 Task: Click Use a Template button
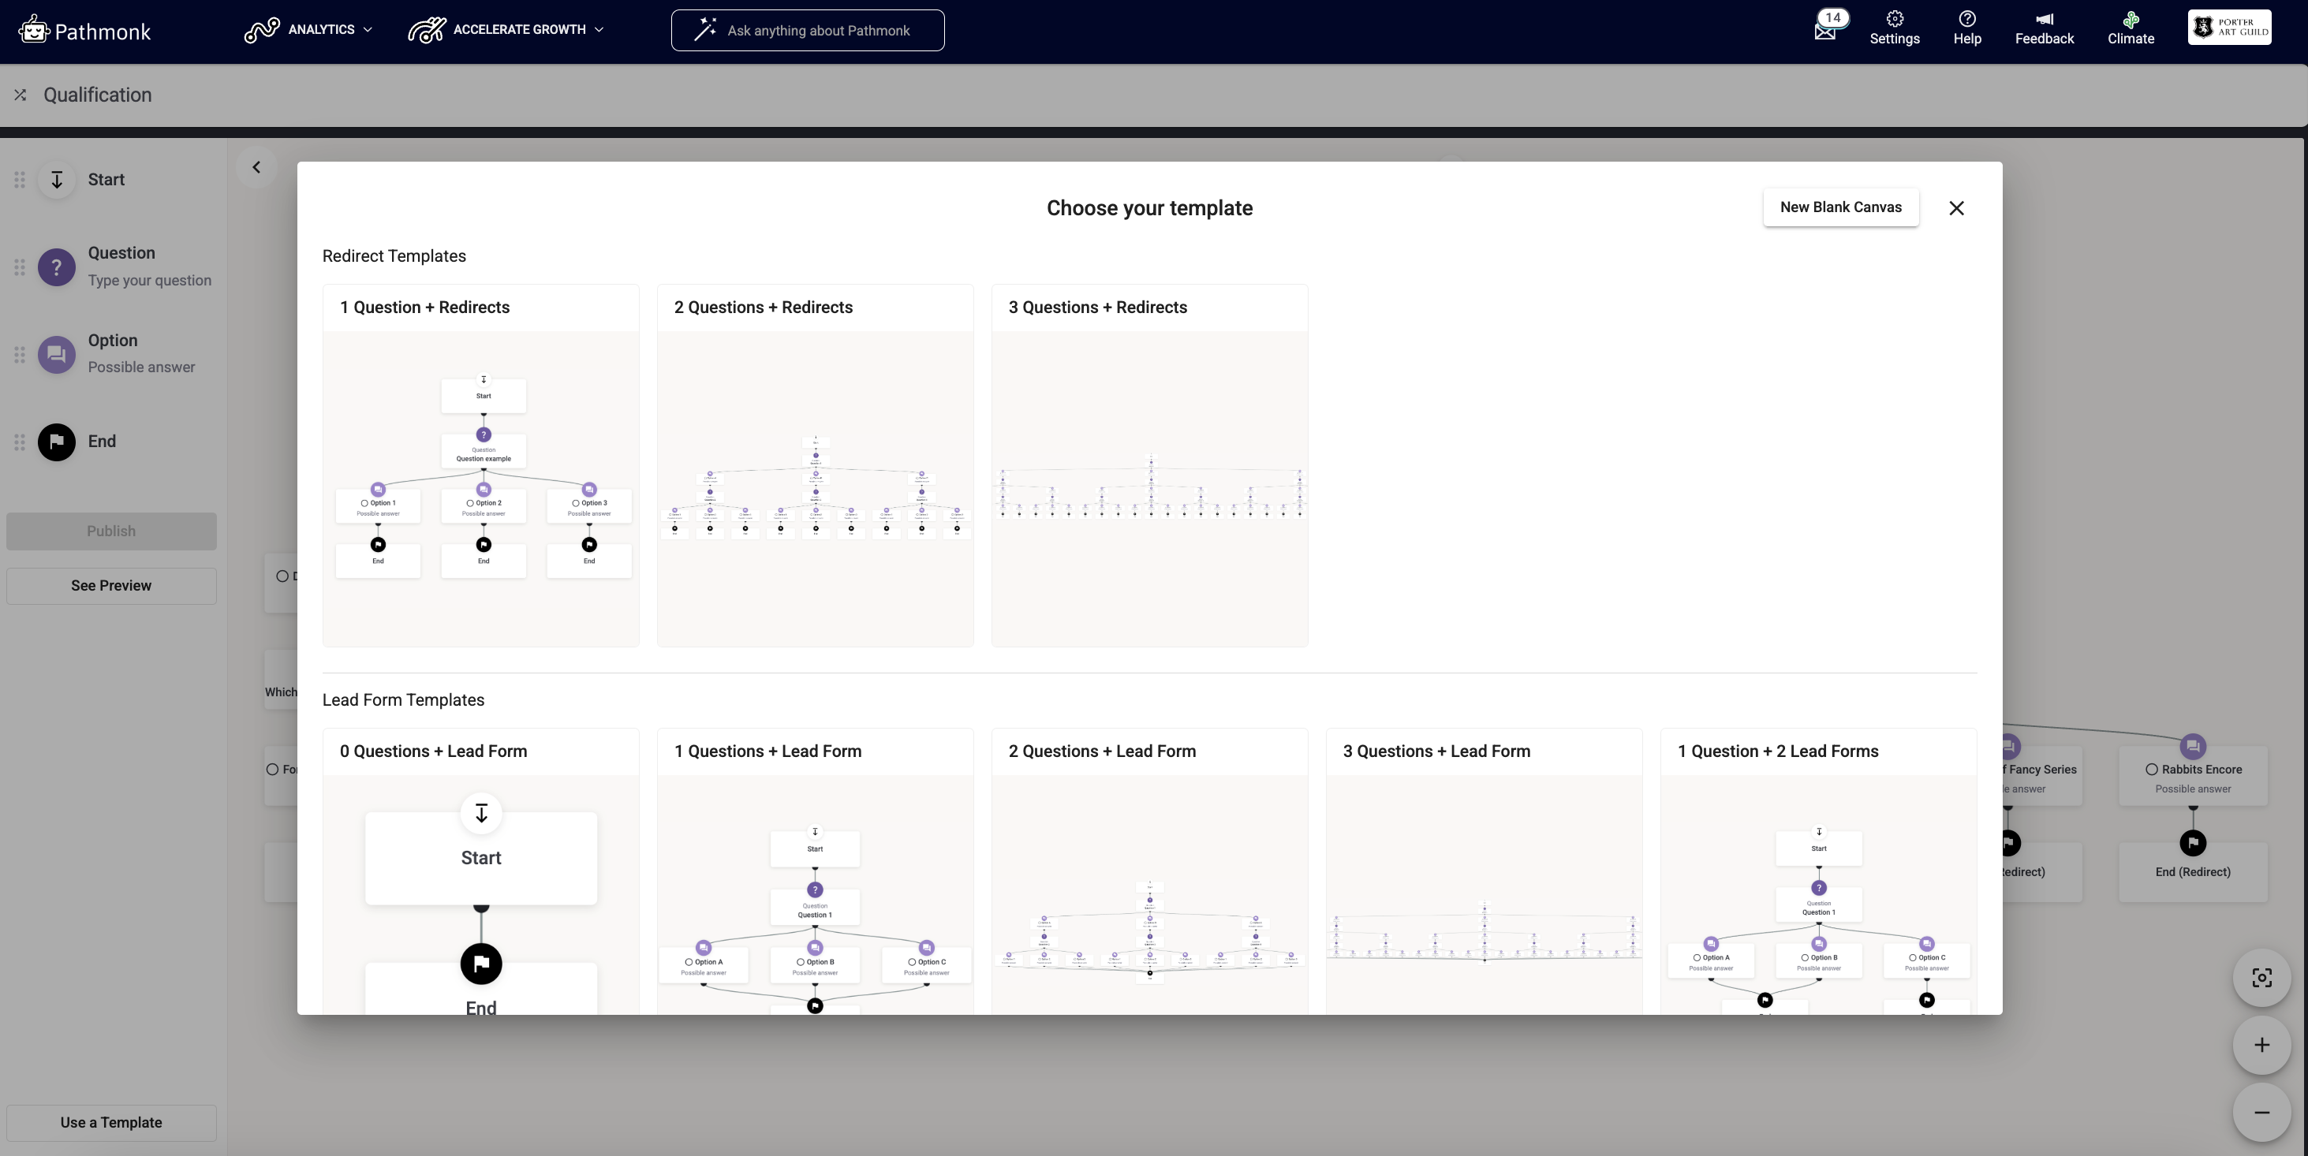click(111, 1123)
